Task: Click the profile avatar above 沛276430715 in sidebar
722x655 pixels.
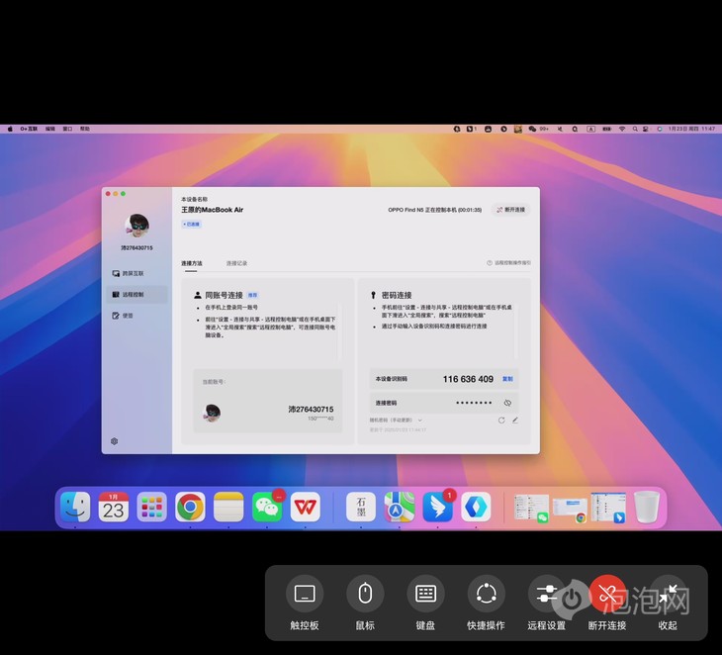Action: tap(136, 226)
